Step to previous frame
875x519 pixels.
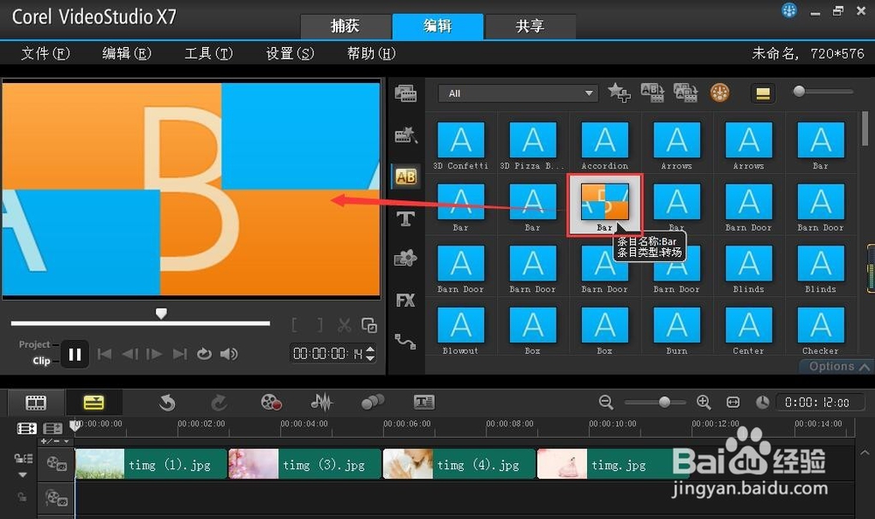click(130, 354)
